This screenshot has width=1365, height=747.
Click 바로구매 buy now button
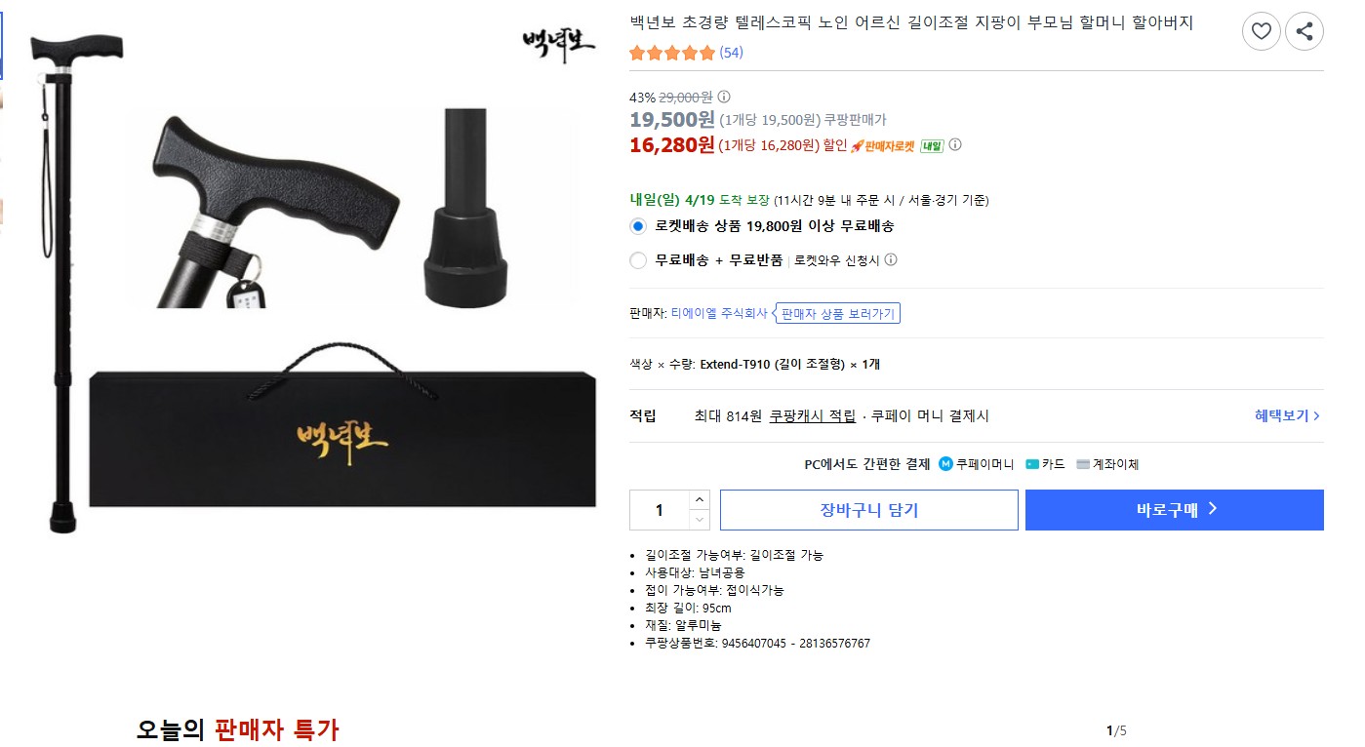(x=1174, y=510)
